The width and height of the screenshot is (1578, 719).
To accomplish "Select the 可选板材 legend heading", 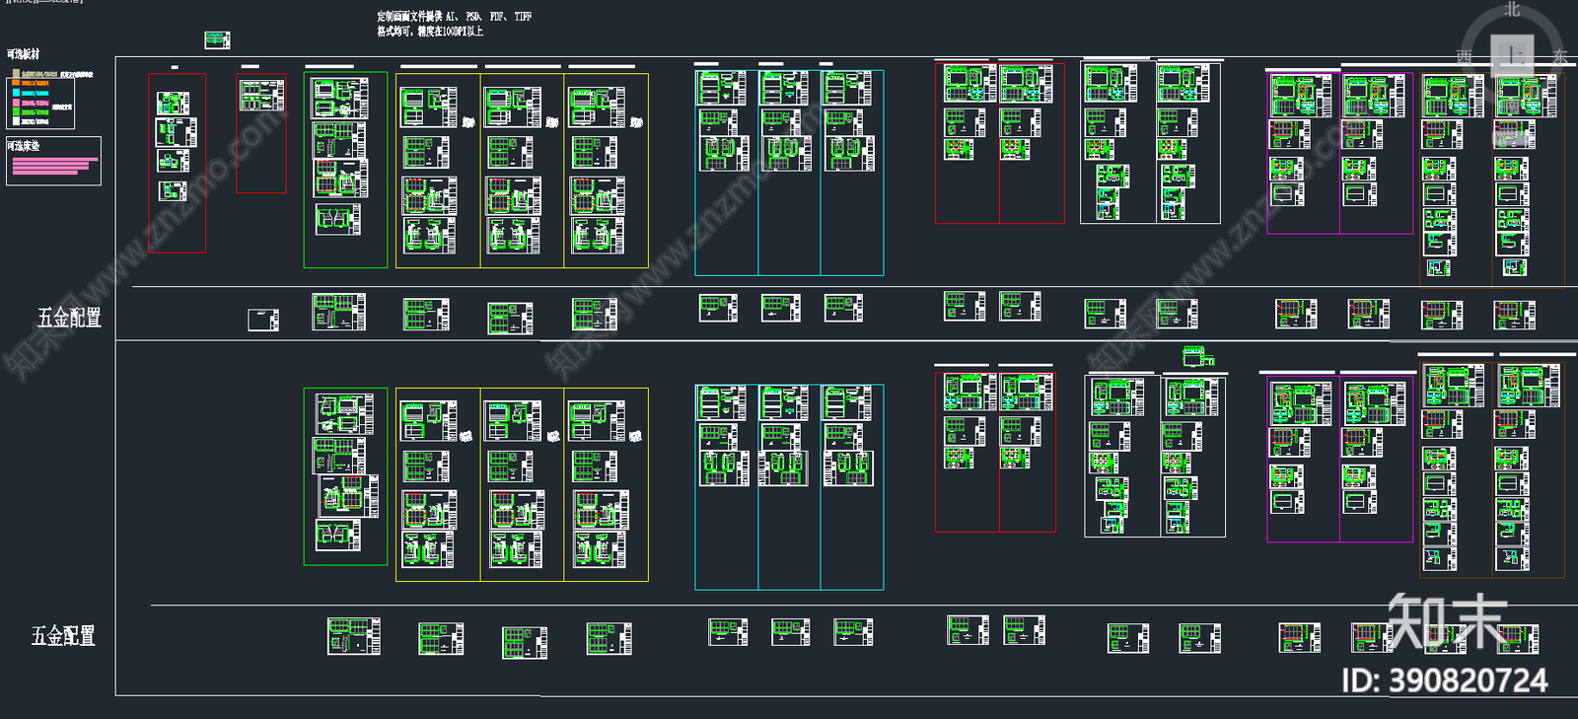I will (24, 54).
